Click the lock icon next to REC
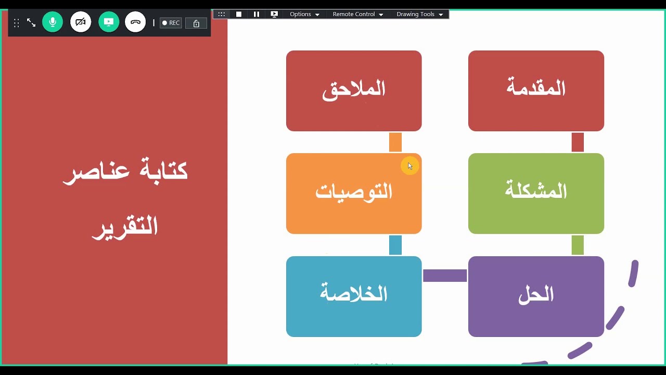This screenshot has width=666, height=375. [196, 23]
